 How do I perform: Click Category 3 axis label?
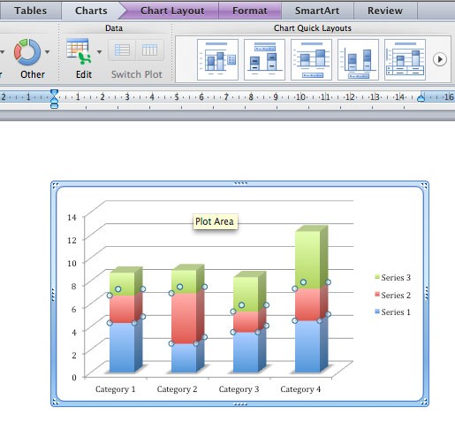[x=239, y=389]
